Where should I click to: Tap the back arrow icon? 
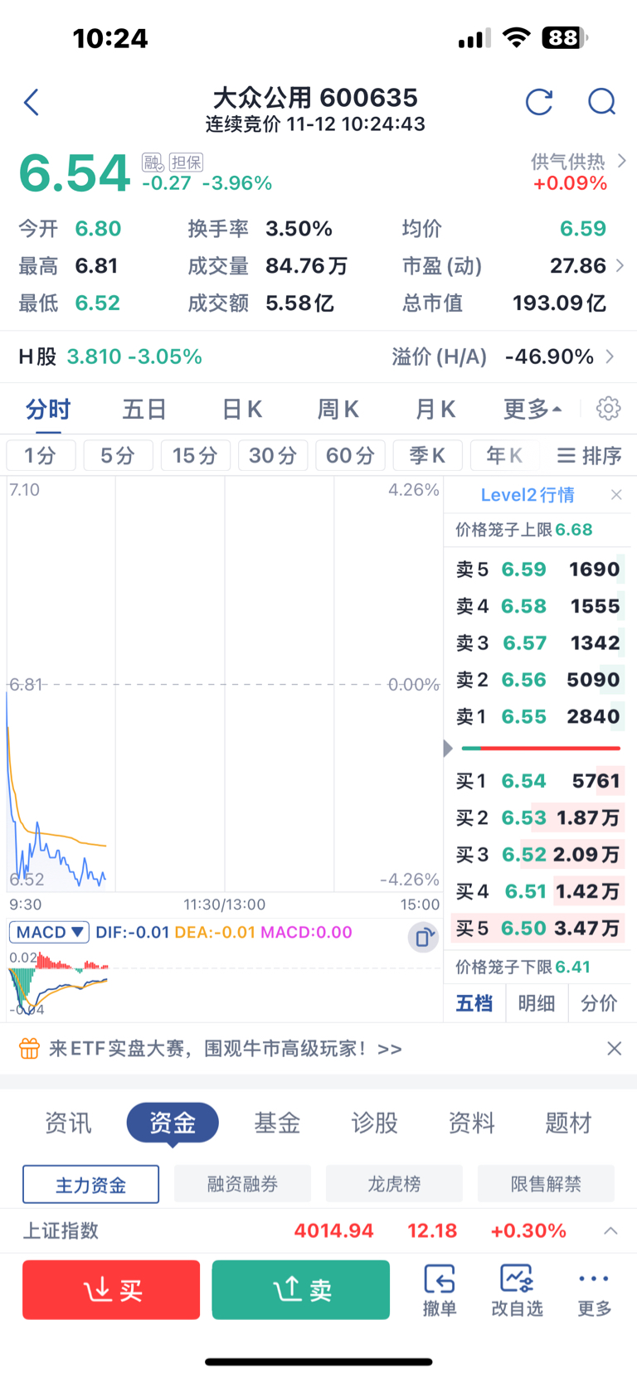[x=32, y=103]
